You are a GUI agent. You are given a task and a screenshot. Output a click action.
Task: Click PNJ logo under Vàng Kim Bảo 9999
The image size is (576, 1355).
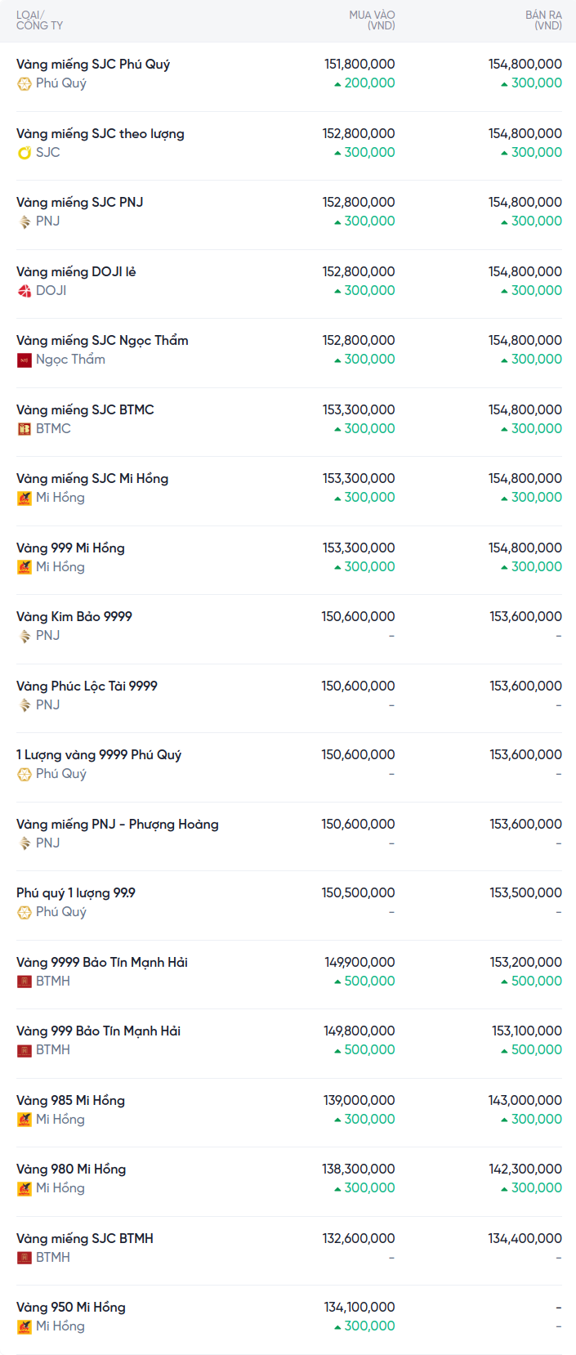click(25, 636)
